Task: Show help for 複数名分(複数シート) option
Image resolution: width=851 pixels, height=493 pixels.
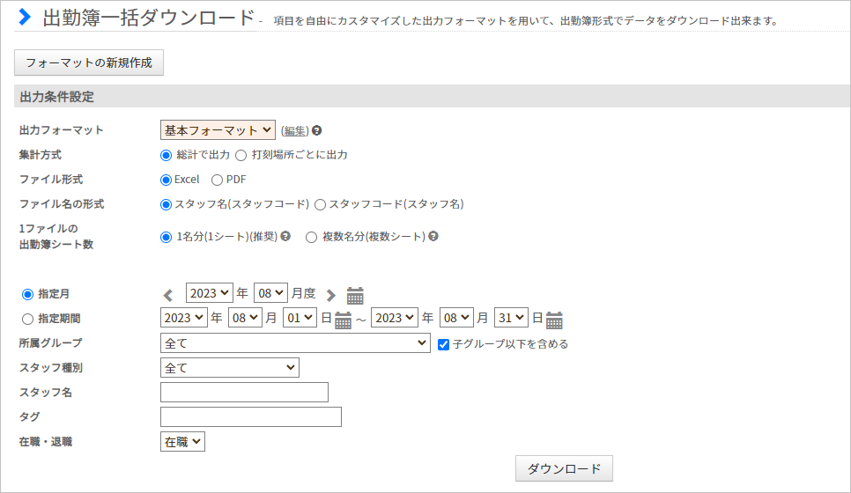Action: coord(433,236)
